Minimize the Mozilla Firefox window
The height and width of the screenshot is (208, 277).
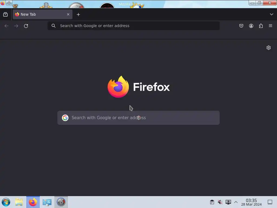[252, 3]
